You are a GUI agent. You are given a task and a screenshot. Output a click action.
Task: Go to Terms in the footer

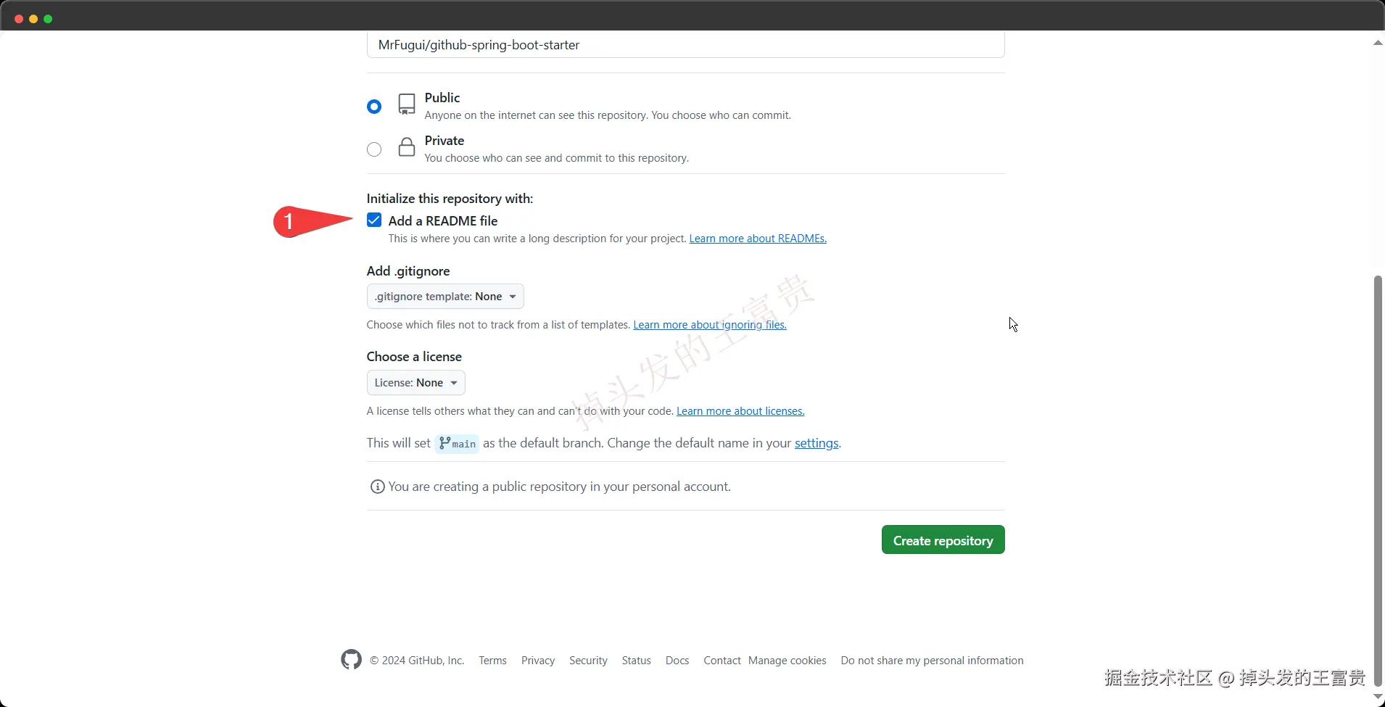(x=492, y=661)
